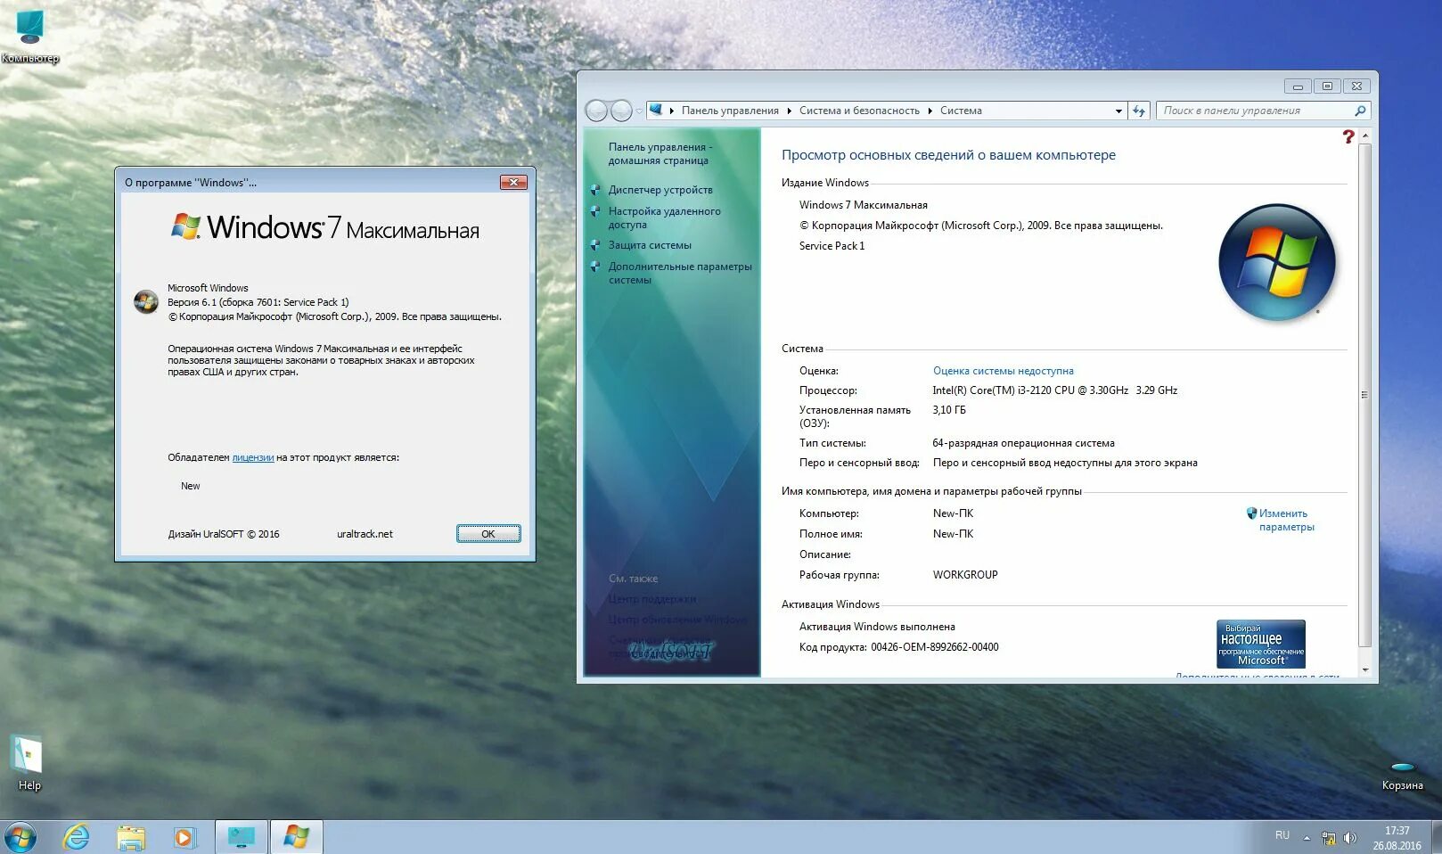Click the System window scroll up arrow
This screenshot has height=854, width=1442.
point(1364,135)
